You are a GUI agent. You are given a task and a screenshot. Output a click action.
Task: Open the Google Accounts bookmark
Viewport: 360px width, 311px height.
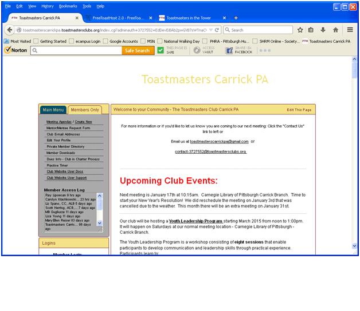[120, 41]
